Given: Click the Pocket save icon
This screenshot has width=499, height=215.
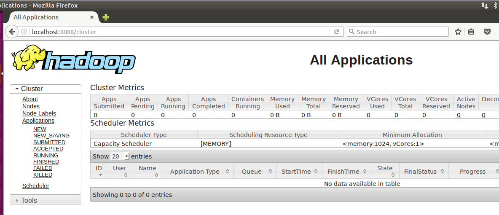Looking at the screenshot, I should click(487, 32).
